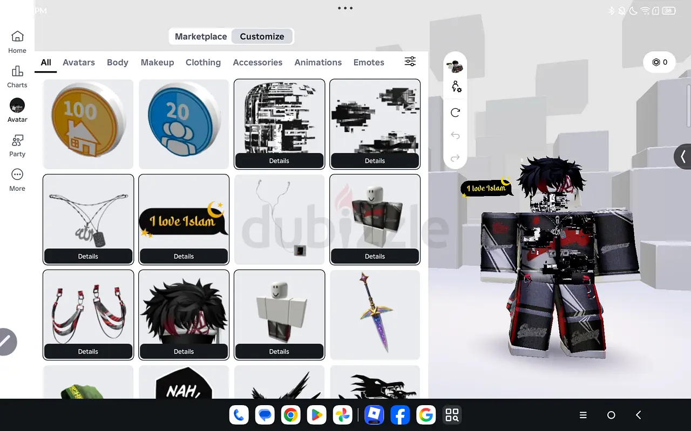Select the blue 20 friends badge item
This screenshot has height=431, width=691.
[x=184, y=124]
